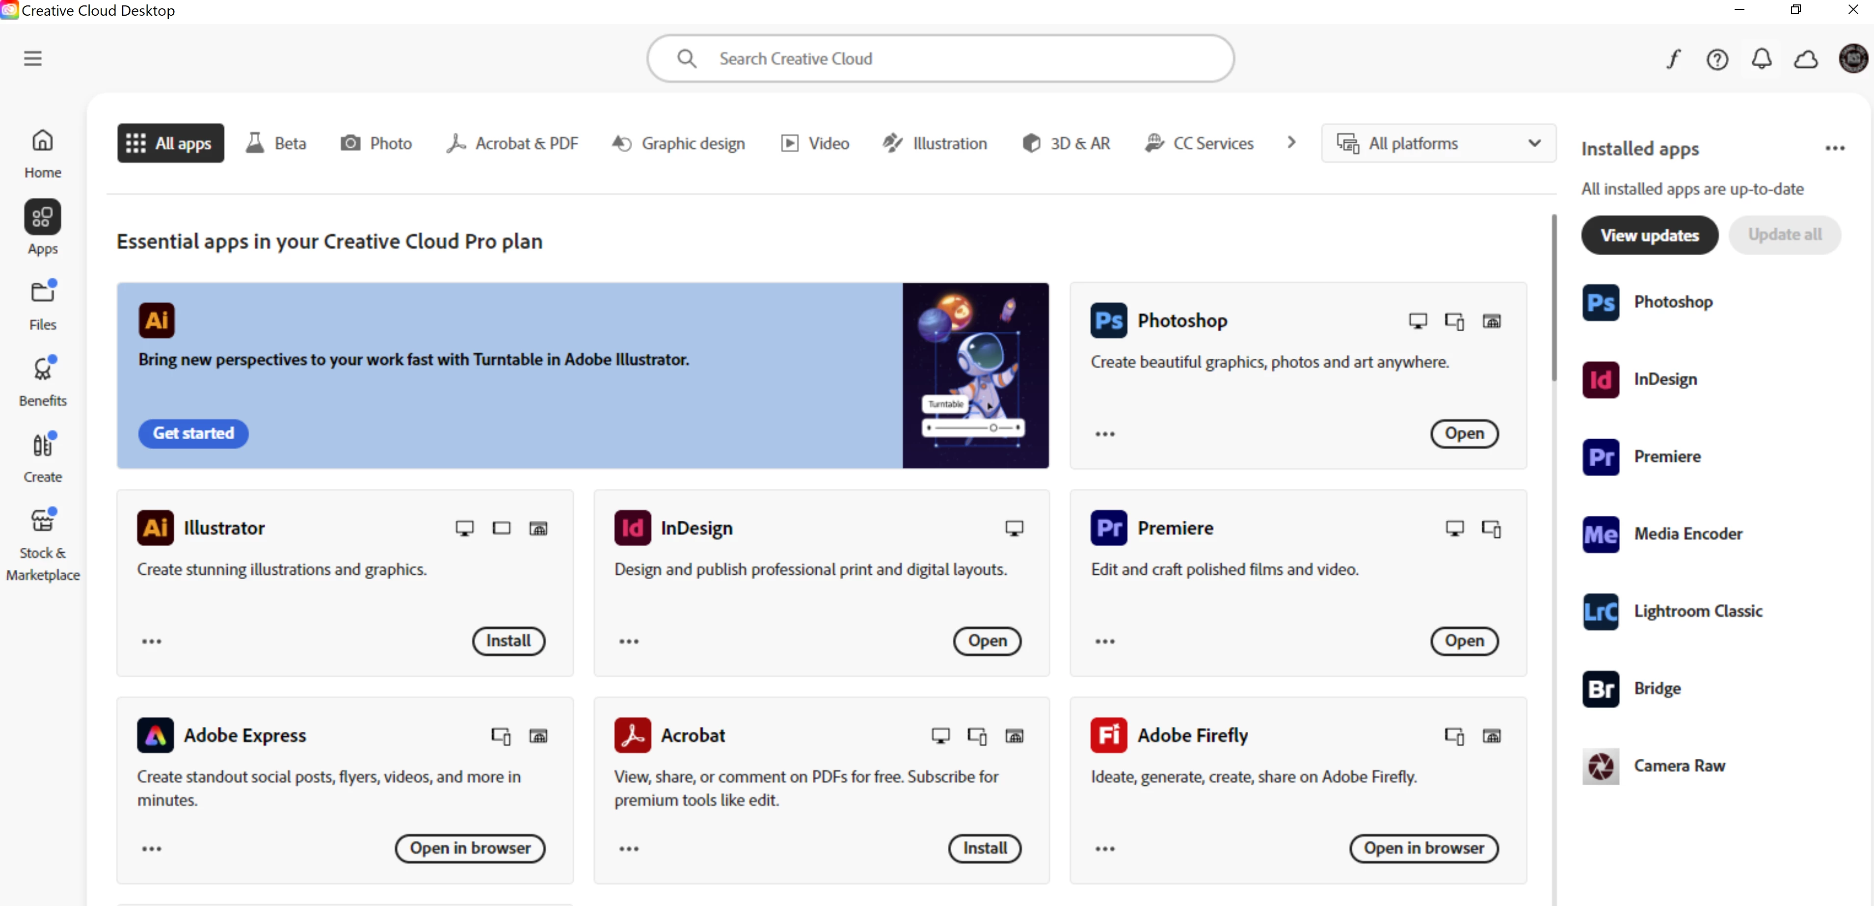Click the Turntable banner thumbnail image

tap(975, 375)
